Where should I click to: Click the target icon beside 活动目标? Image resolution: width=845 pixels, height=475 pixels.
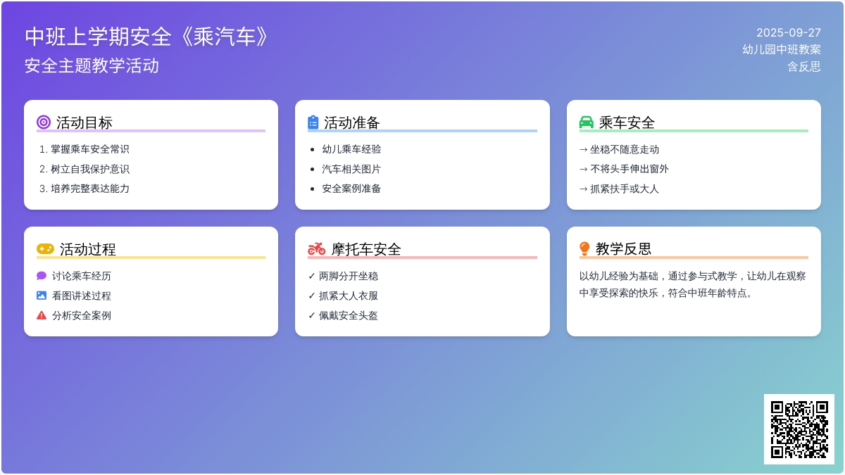click(x=44, y=122)
